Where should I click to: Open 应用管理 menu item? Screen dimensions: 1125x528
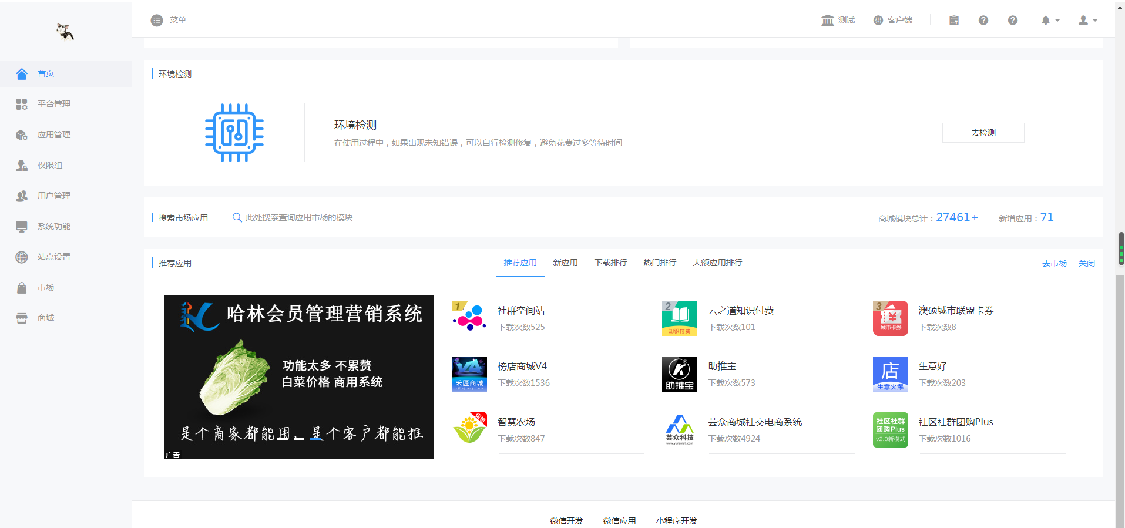coord(66,135)
